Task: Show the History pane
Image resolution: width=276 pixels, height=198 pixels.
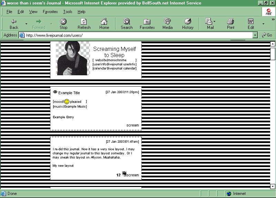Action: (x=188, y=24)
